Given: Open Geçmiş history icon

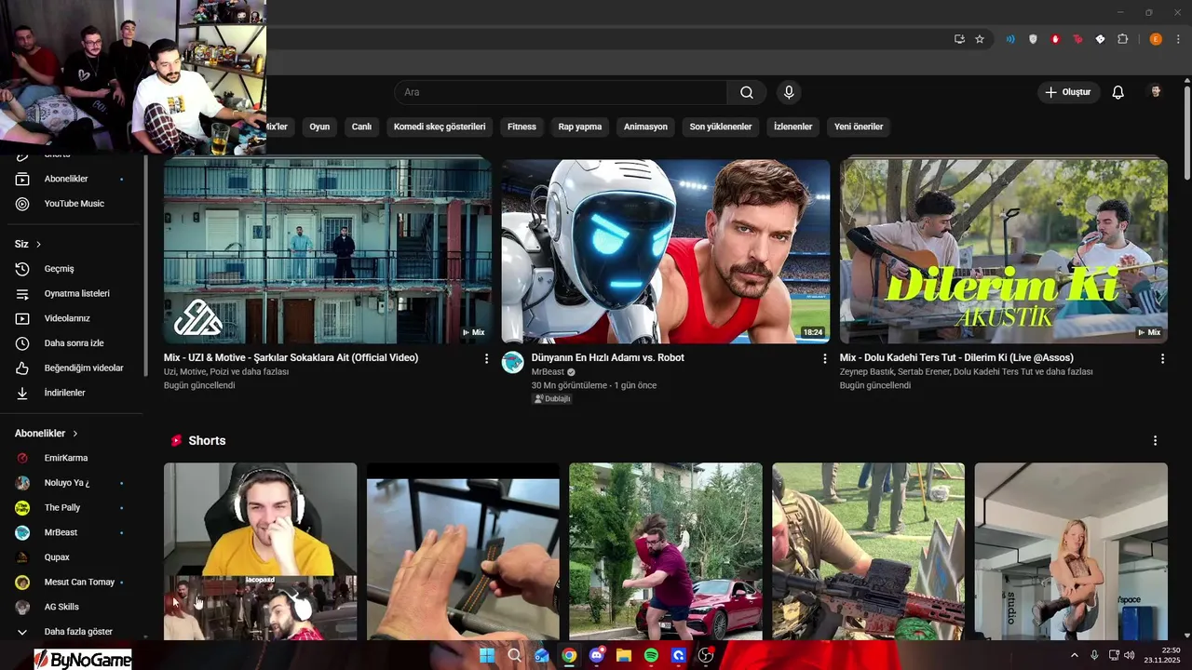Looking at the screenshot, I should 22,269.
